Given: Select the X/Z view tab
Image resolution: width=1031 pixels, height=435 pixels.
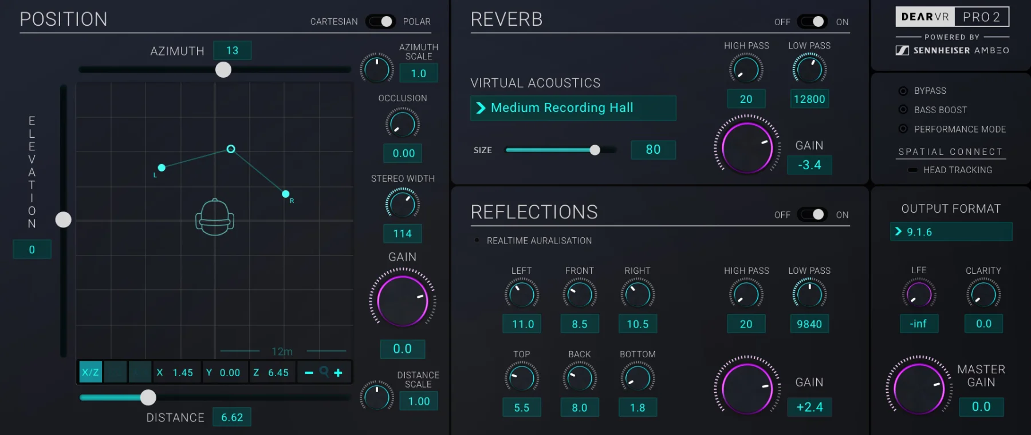Looking at the screenshot, I should pyautogui.click(x=90, y=372).
